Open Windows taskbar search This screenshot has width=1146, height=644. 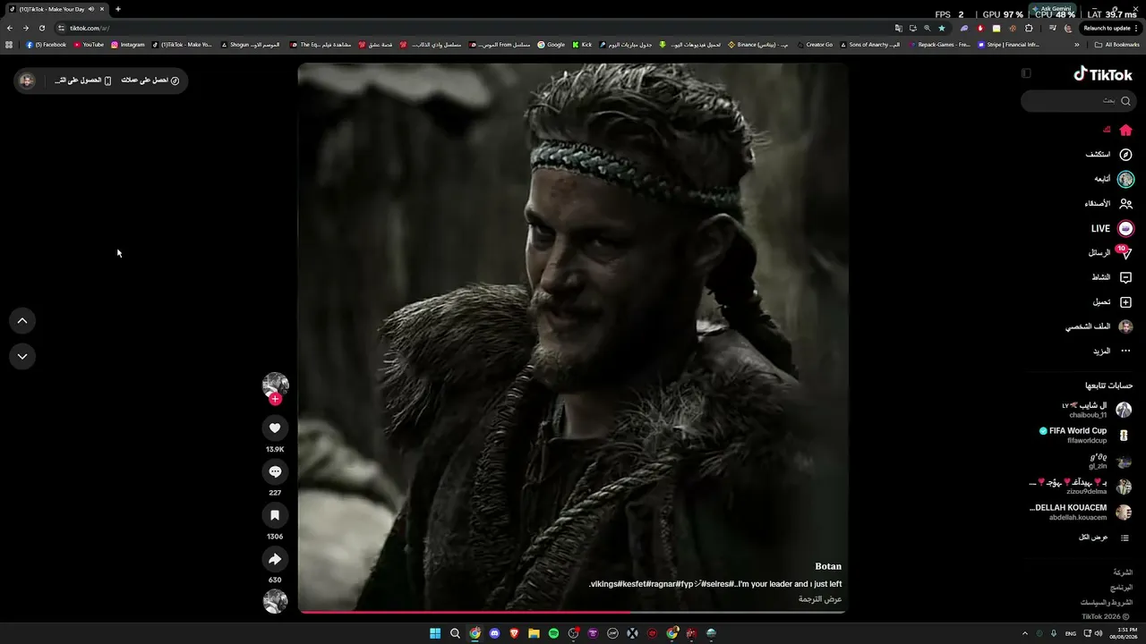click(x=455, y=633)
